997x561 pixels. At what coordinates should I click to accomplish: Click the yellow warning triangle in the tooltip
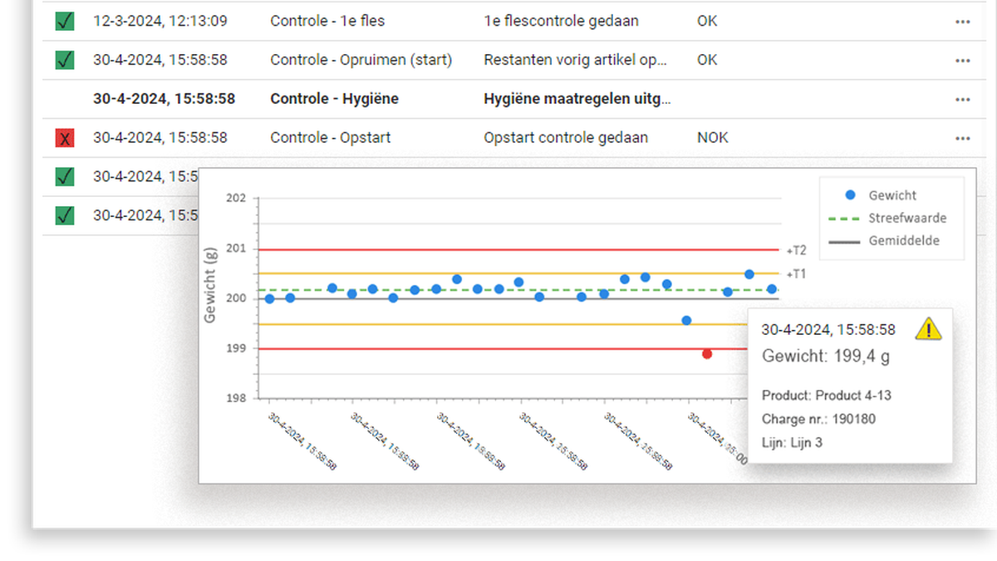(928, 329)
